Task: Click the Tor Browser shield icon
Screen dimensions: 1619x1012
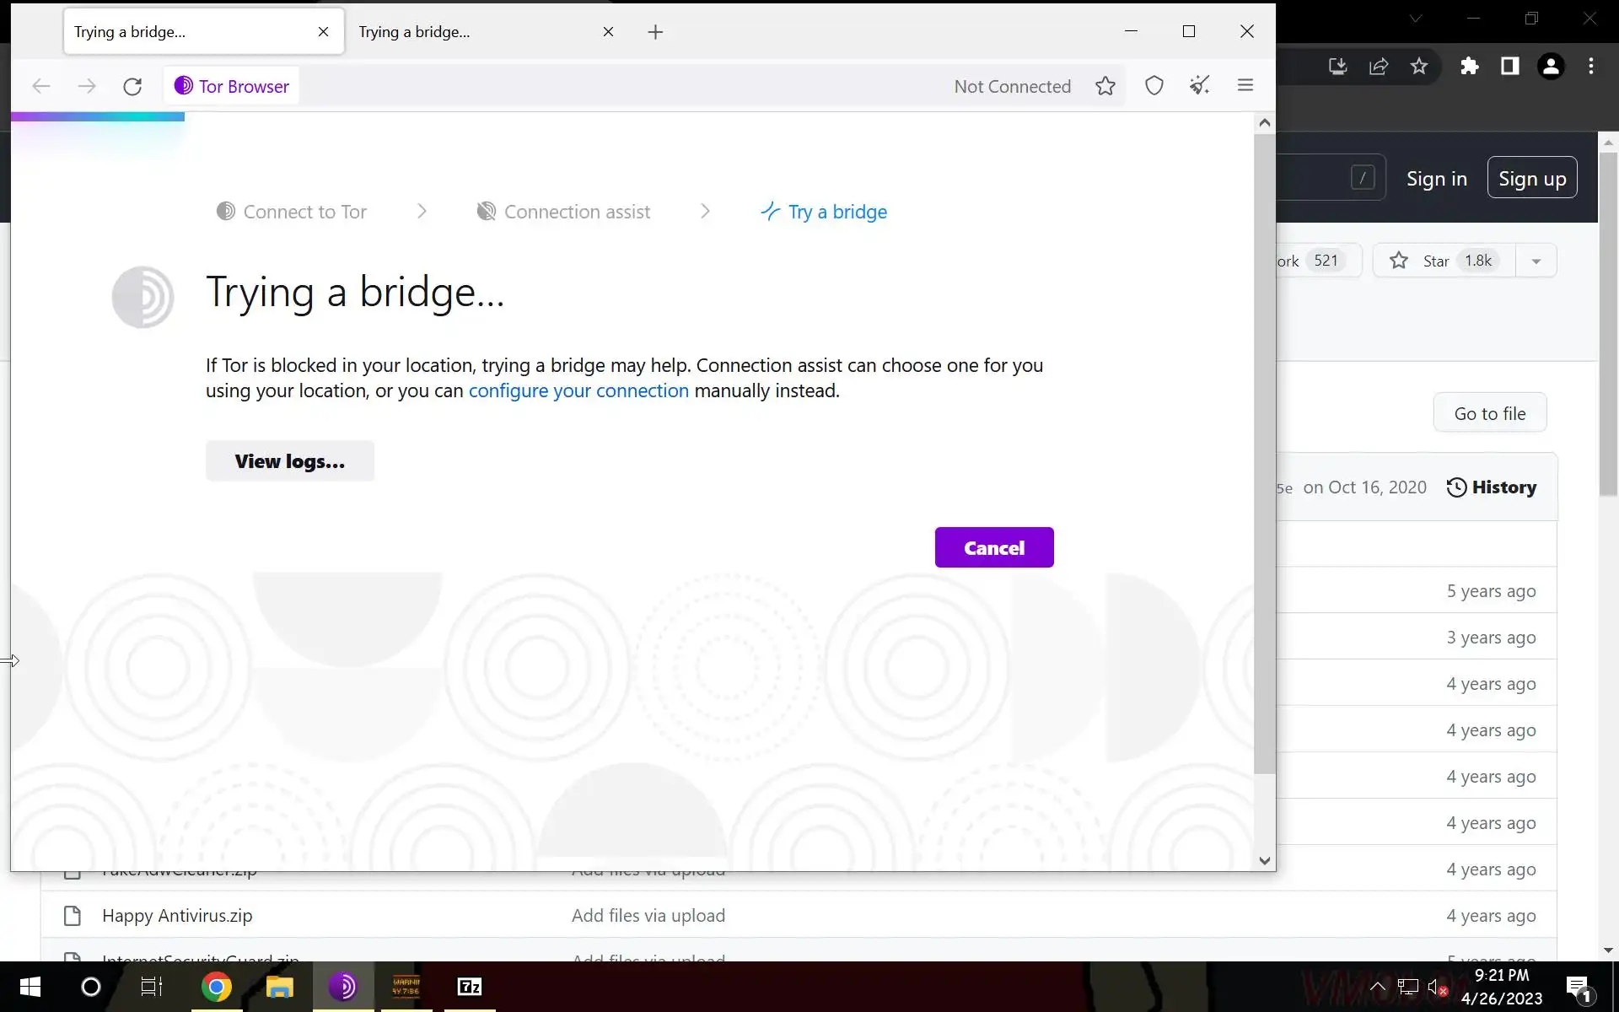Action: click(x=1154, y=86)
